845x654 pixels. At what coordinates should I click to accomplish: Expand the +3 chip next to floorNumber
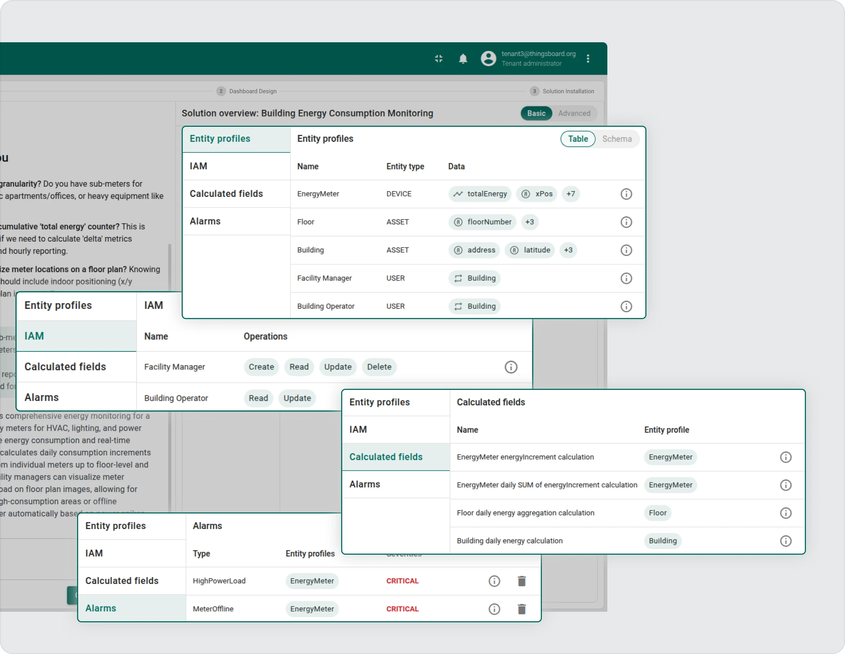529,222
